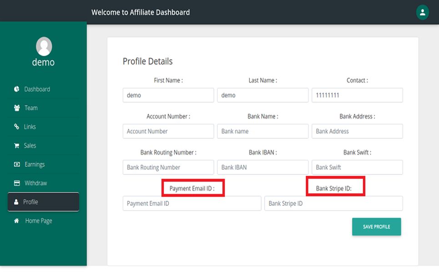Focus the Bank Routing Number field
Image resolution: width=439 pixels, height=272 pixels.
pos(168,167)
